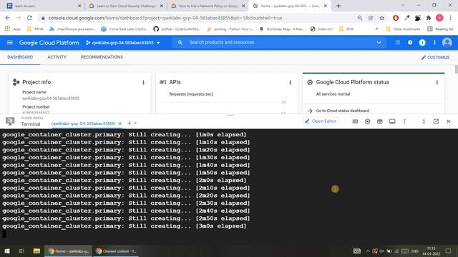458x257 pixels.
Task: Open File Explorer from the taskbar
Action: click(36, 251)
